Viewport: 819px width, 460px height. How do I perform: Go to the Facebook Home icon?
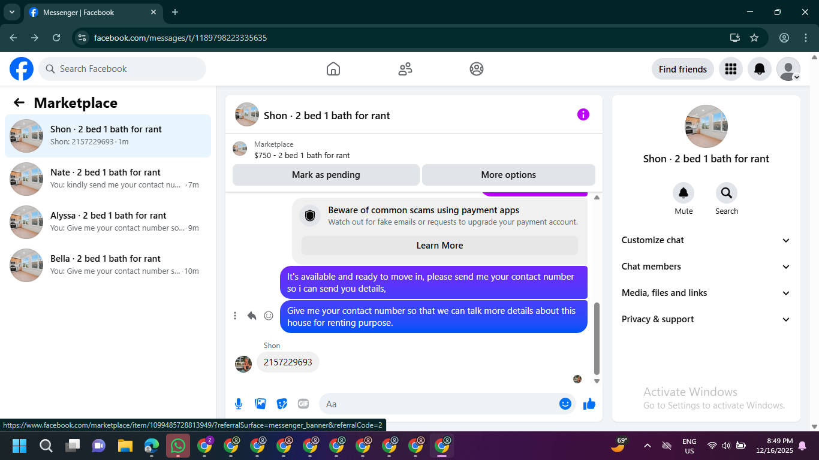click(x=333, y=69)
